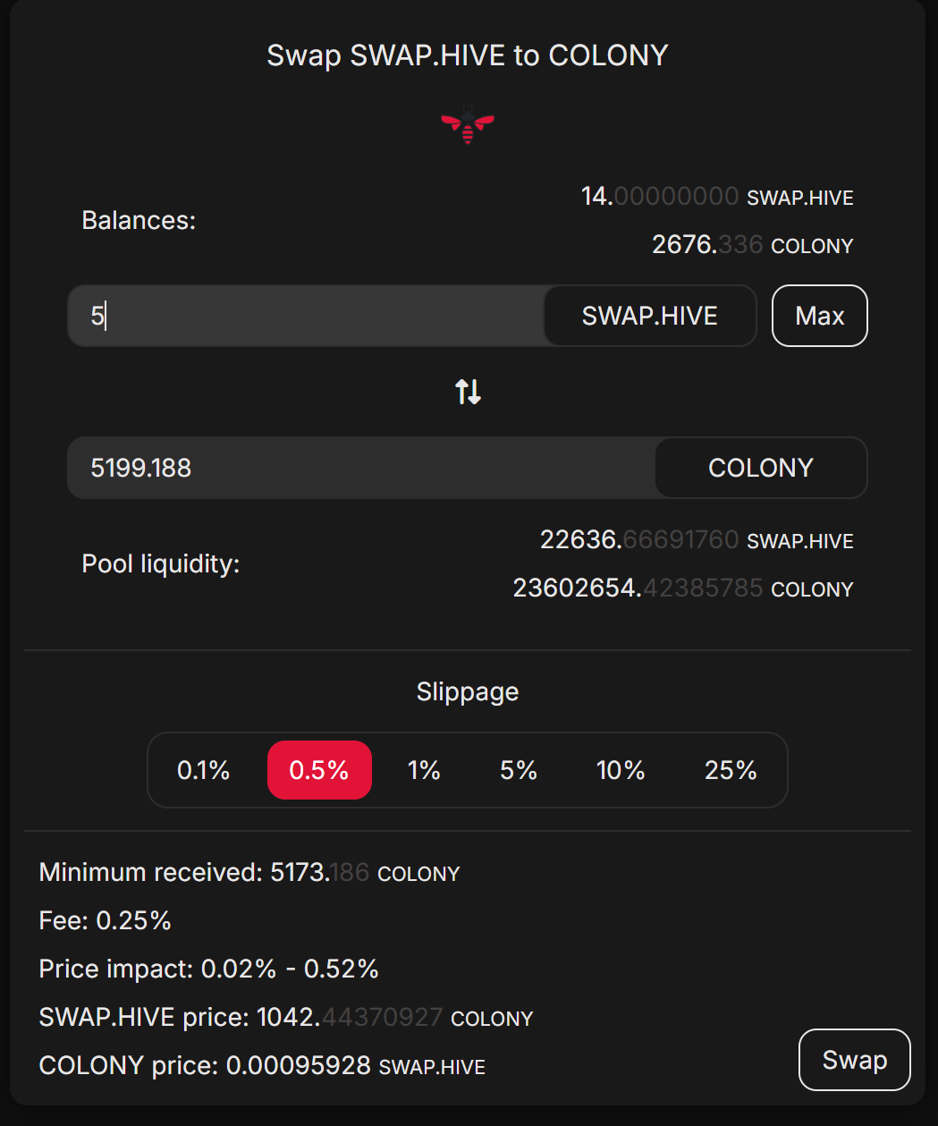Open the COLONY token selector
The image size is (938, 1126).
[x=761, y=468]
